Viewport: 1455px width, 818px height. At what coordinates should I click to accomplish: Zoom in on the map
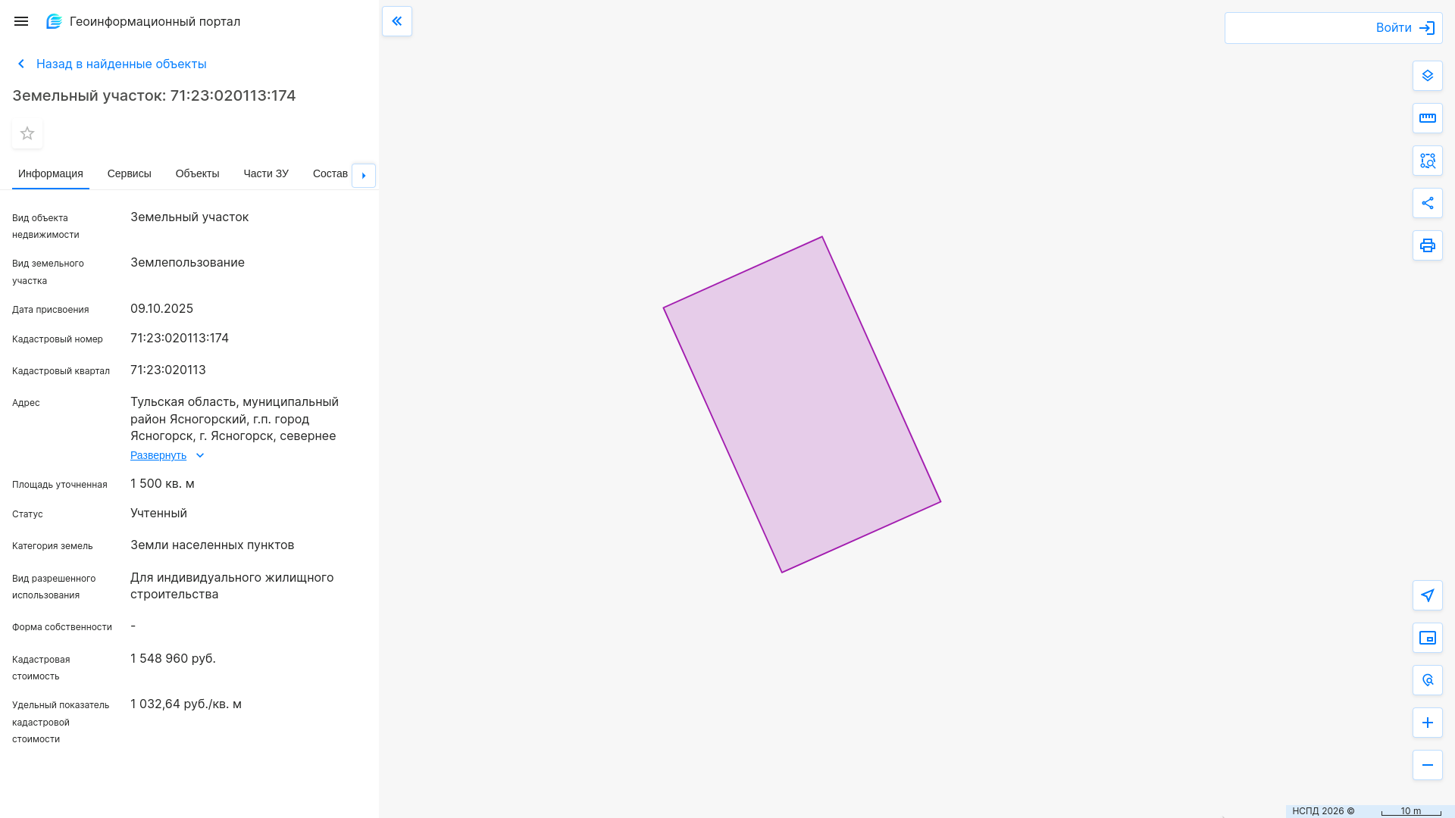pyautogui.click(x=1428, y=723)
